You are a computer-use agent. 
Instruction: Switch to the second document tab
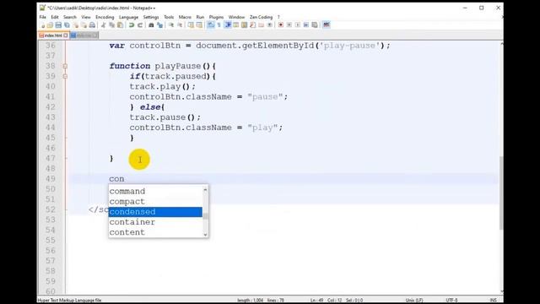[x=84, y=35]
